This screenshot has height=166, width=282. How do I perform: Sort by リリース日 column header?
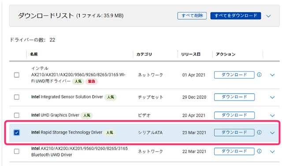coord(191,54)
